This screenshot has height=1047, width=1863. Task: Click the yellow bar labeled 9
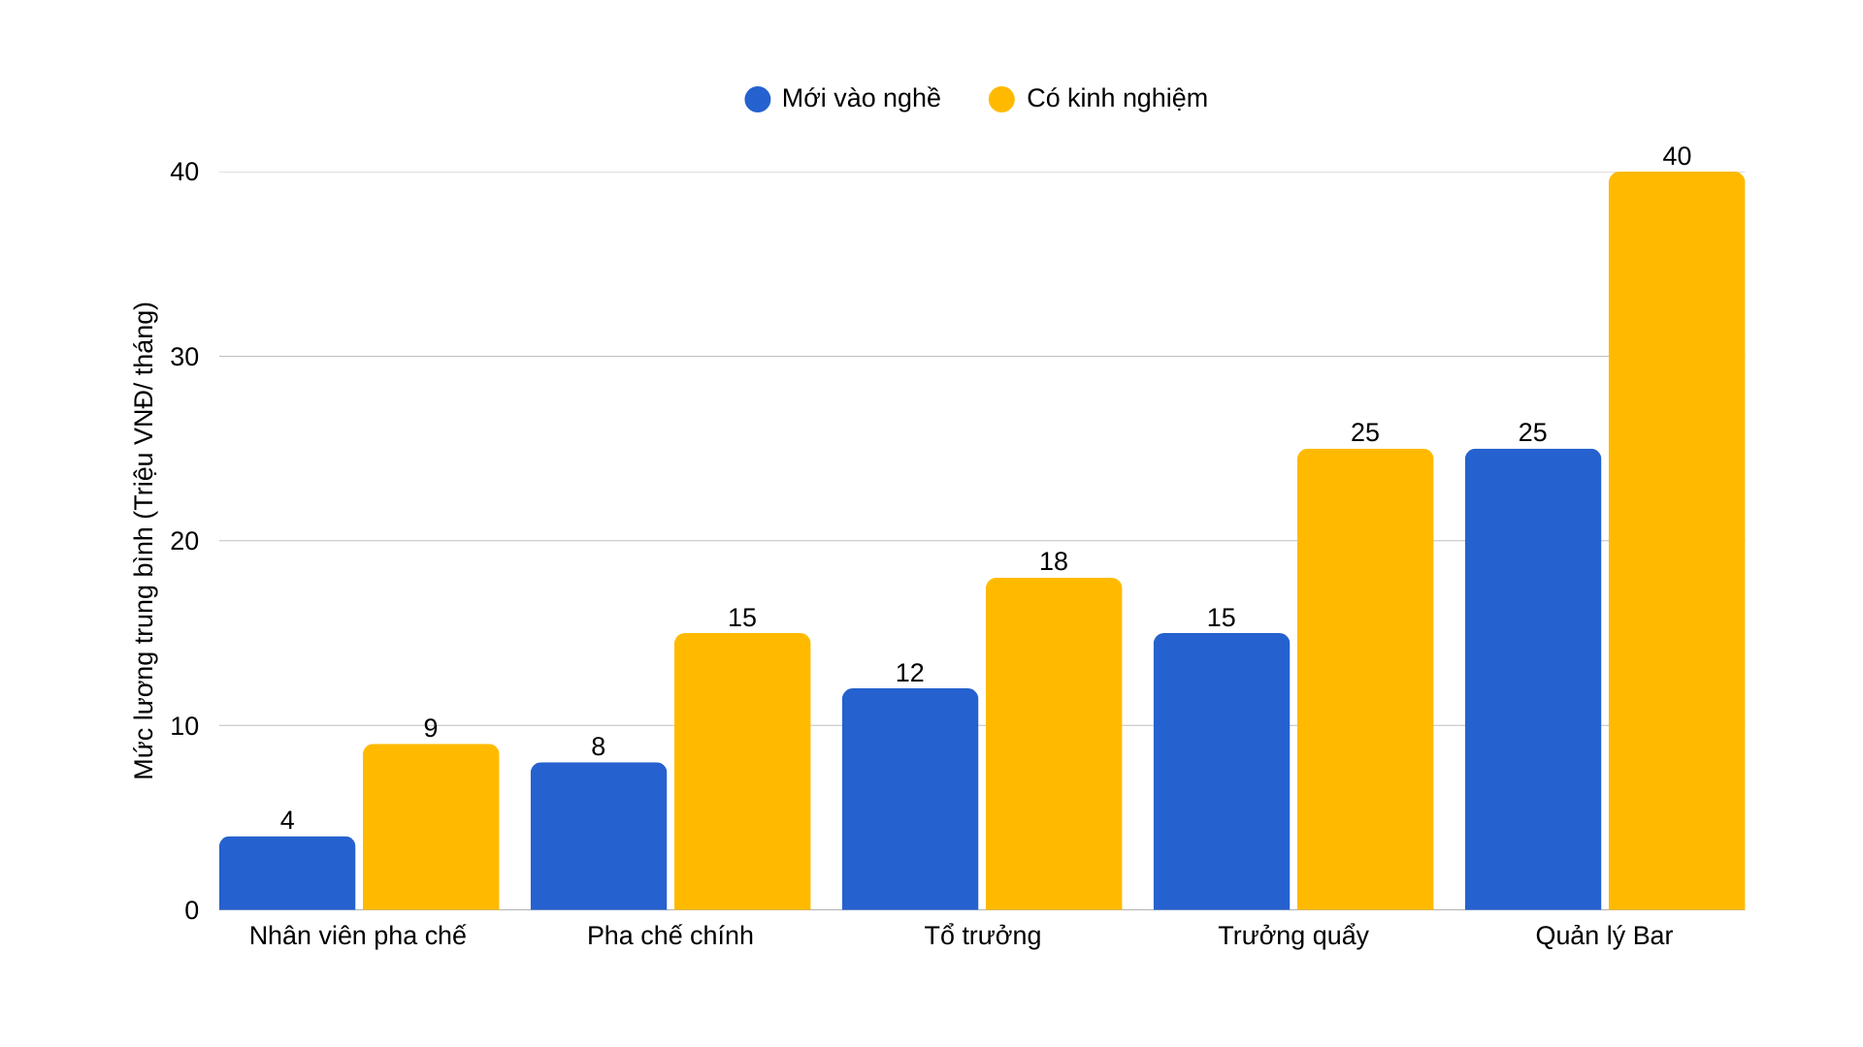tap(431, 827)
